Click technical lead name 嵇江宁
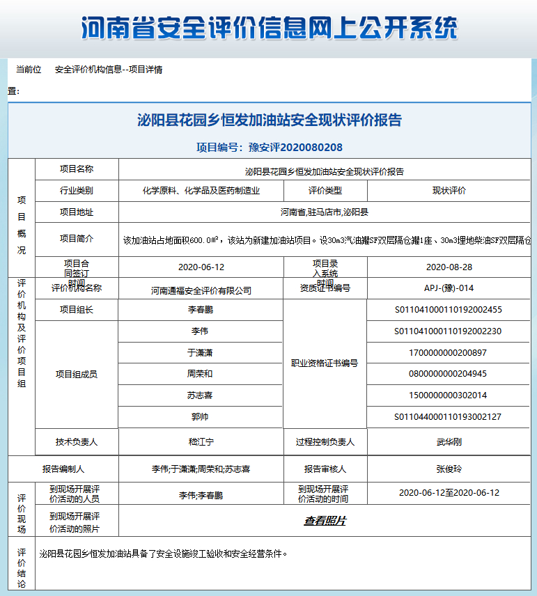The width and height of the screenshot is (537, 596). (201, 442)
